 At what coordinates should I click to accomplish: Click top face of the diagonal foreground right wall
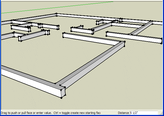tap(93, 66)
